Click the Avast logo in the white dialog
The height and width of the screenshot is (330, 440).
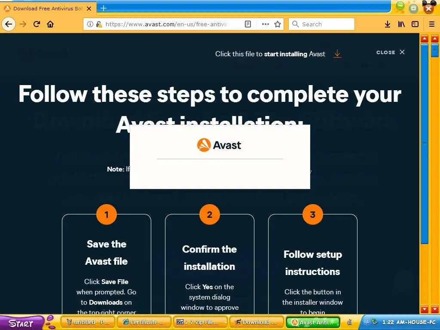[x=219, y=145]
